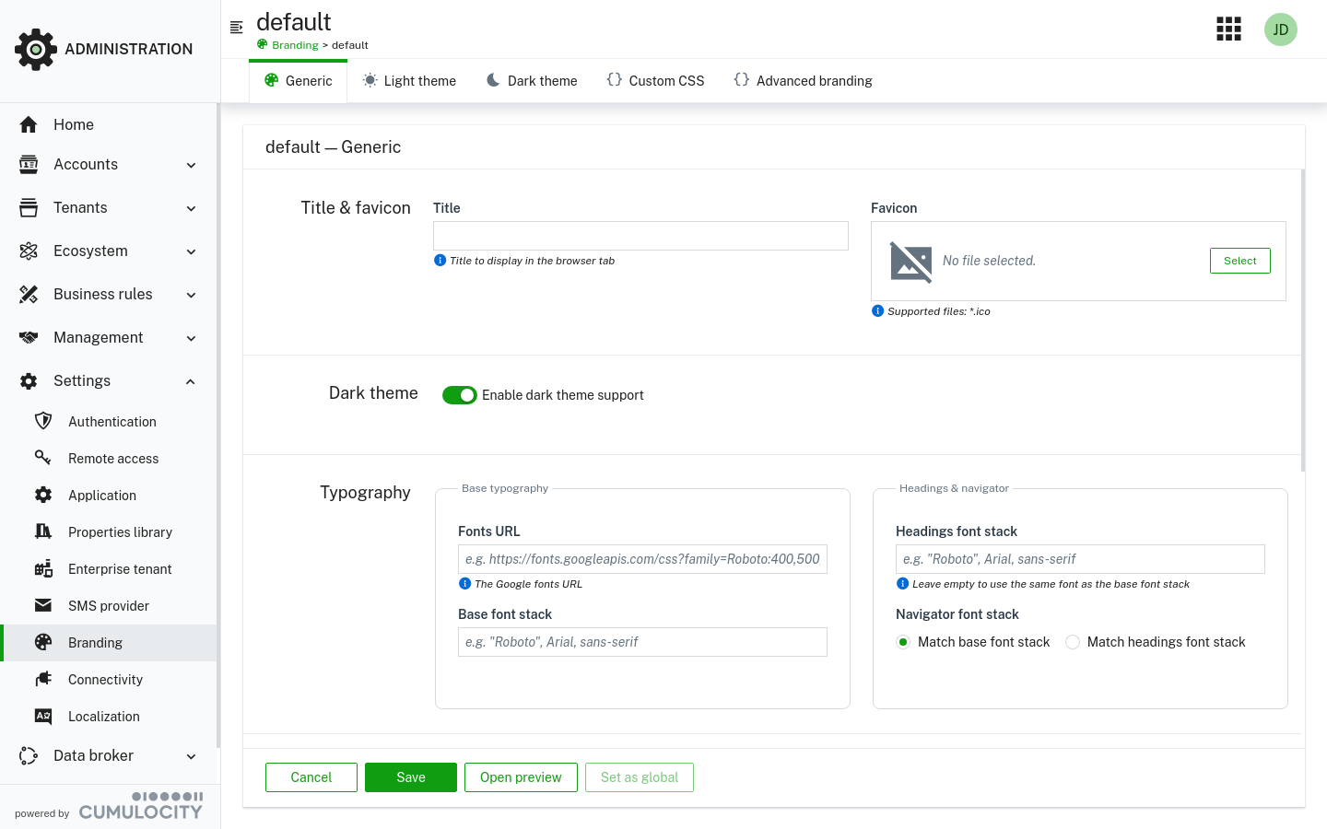Viewport: 1327px width, 829px height.
Task: Select Match headings font stack radio
Action: coord(1073,642)
